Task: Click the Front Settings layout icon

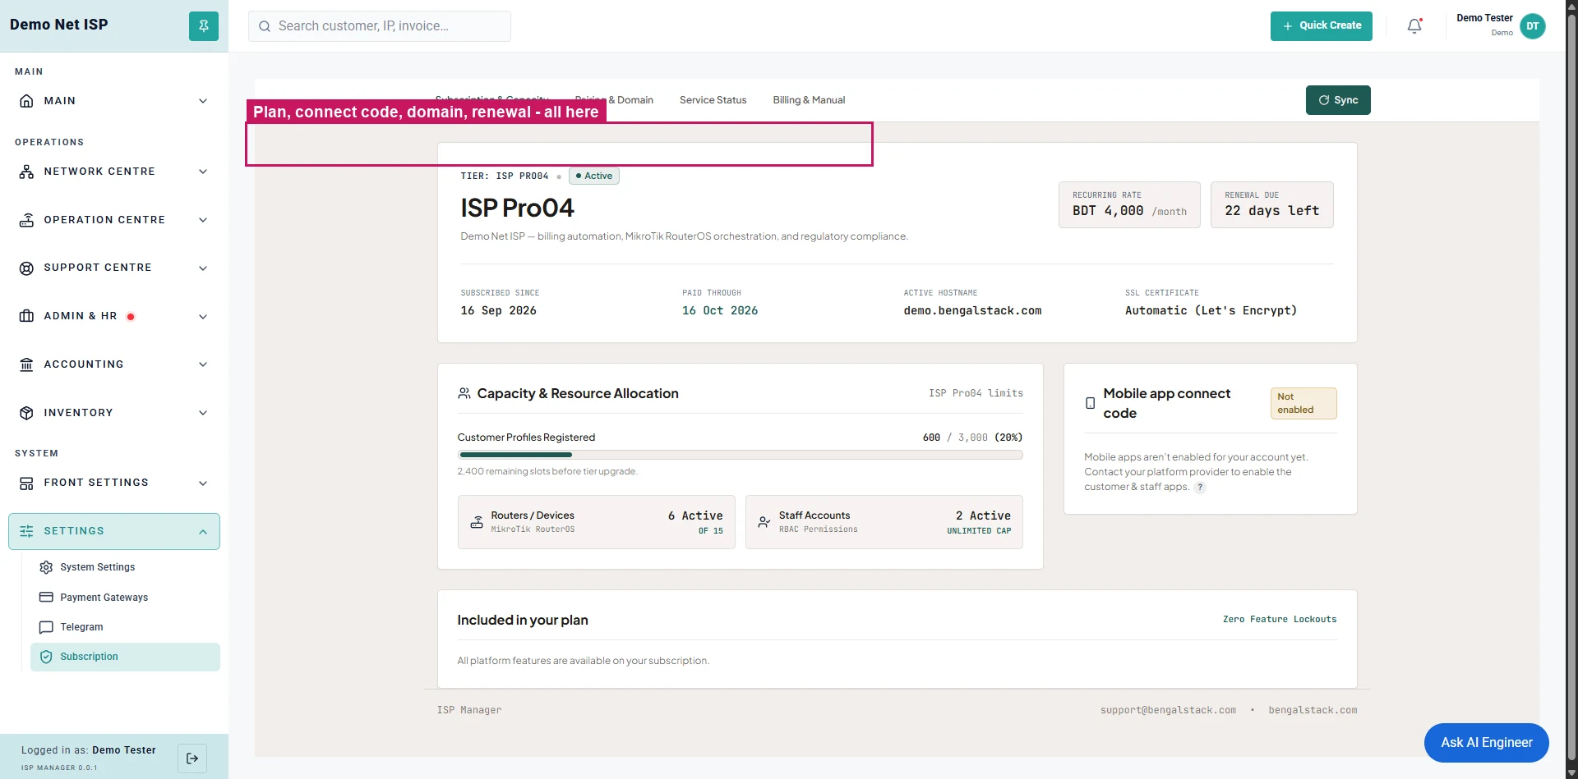Action: [x=26, y=483]
